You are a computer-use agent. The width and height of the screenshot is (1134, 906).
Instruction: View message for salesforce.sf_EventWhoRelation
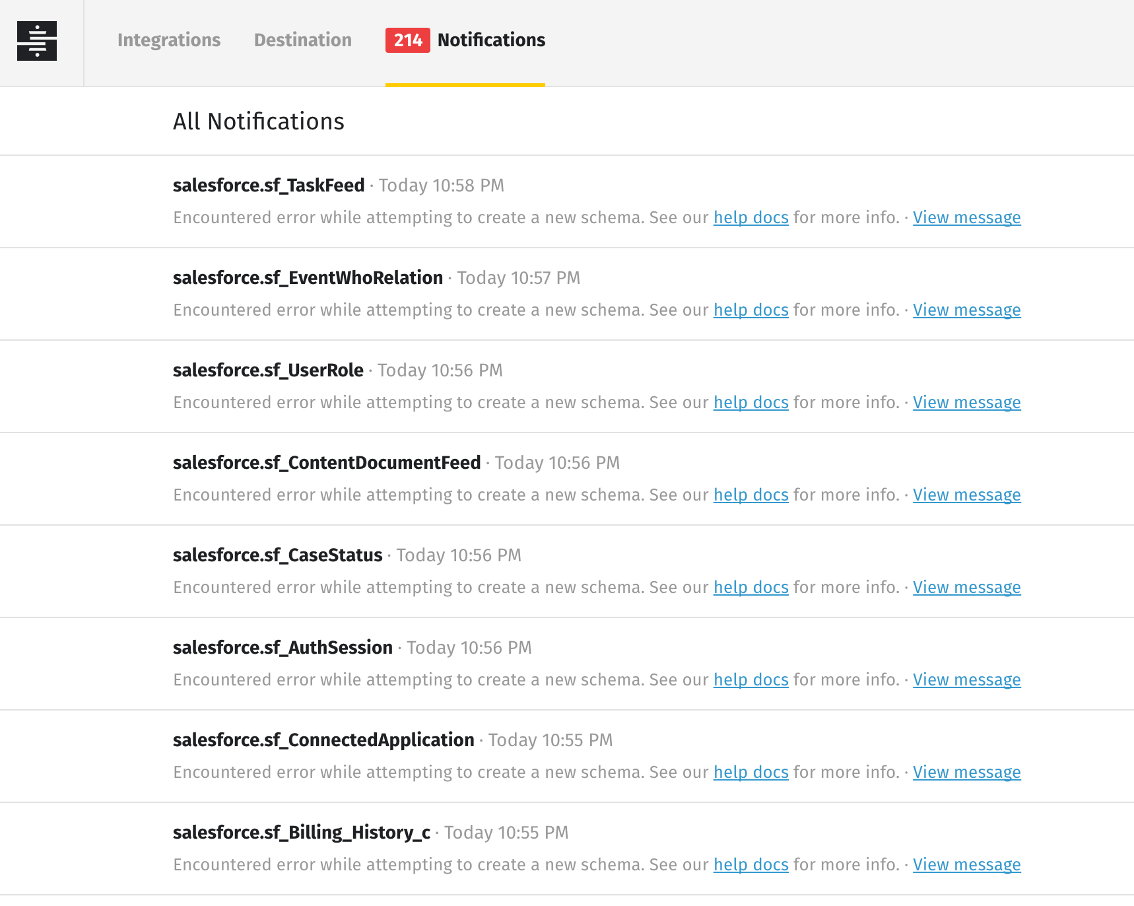[967, 310]
